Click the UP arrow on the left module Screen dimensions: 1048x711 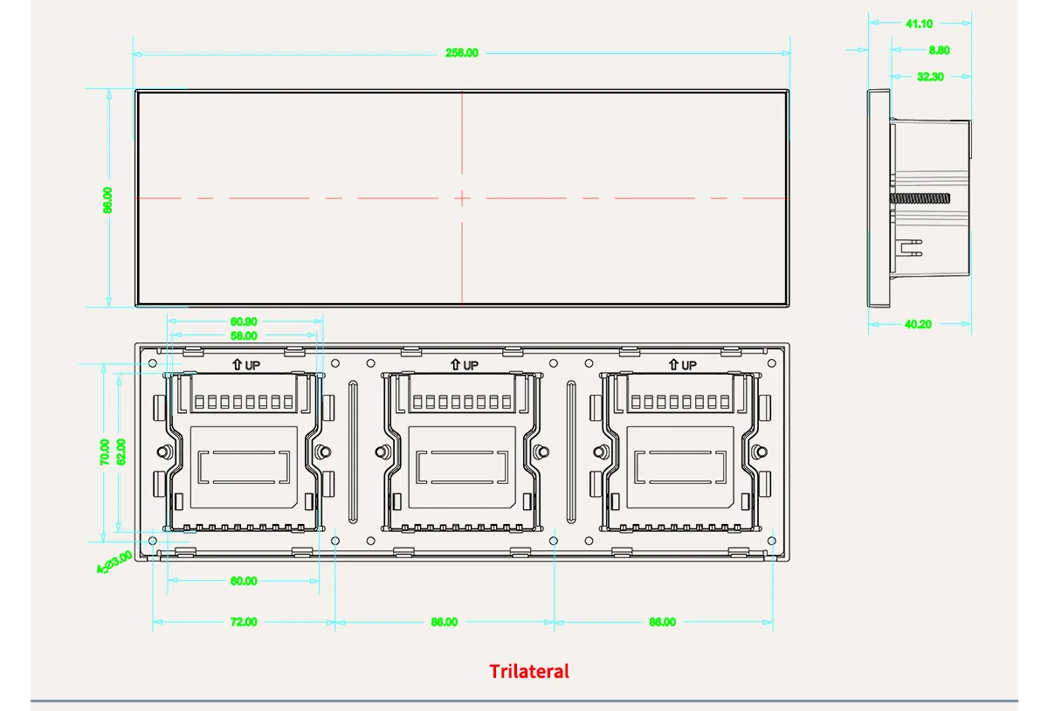click(237, 365)
